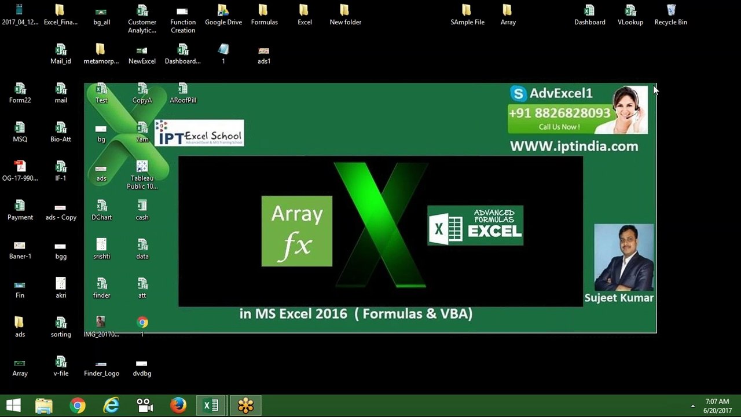Select the sorting Excel file
741x417 pixels.
pos(60,327)
